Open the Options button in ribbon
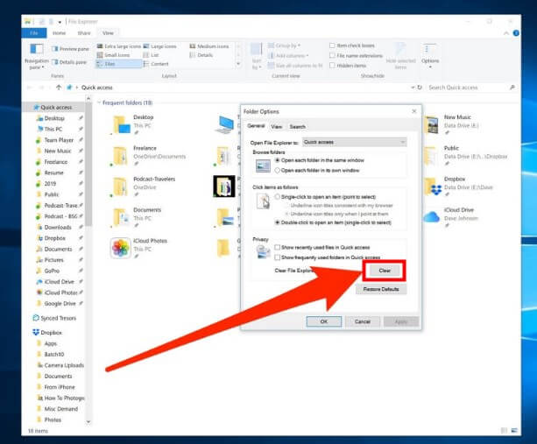Screen dimensions: 537x444 click(x=430, y=56)
